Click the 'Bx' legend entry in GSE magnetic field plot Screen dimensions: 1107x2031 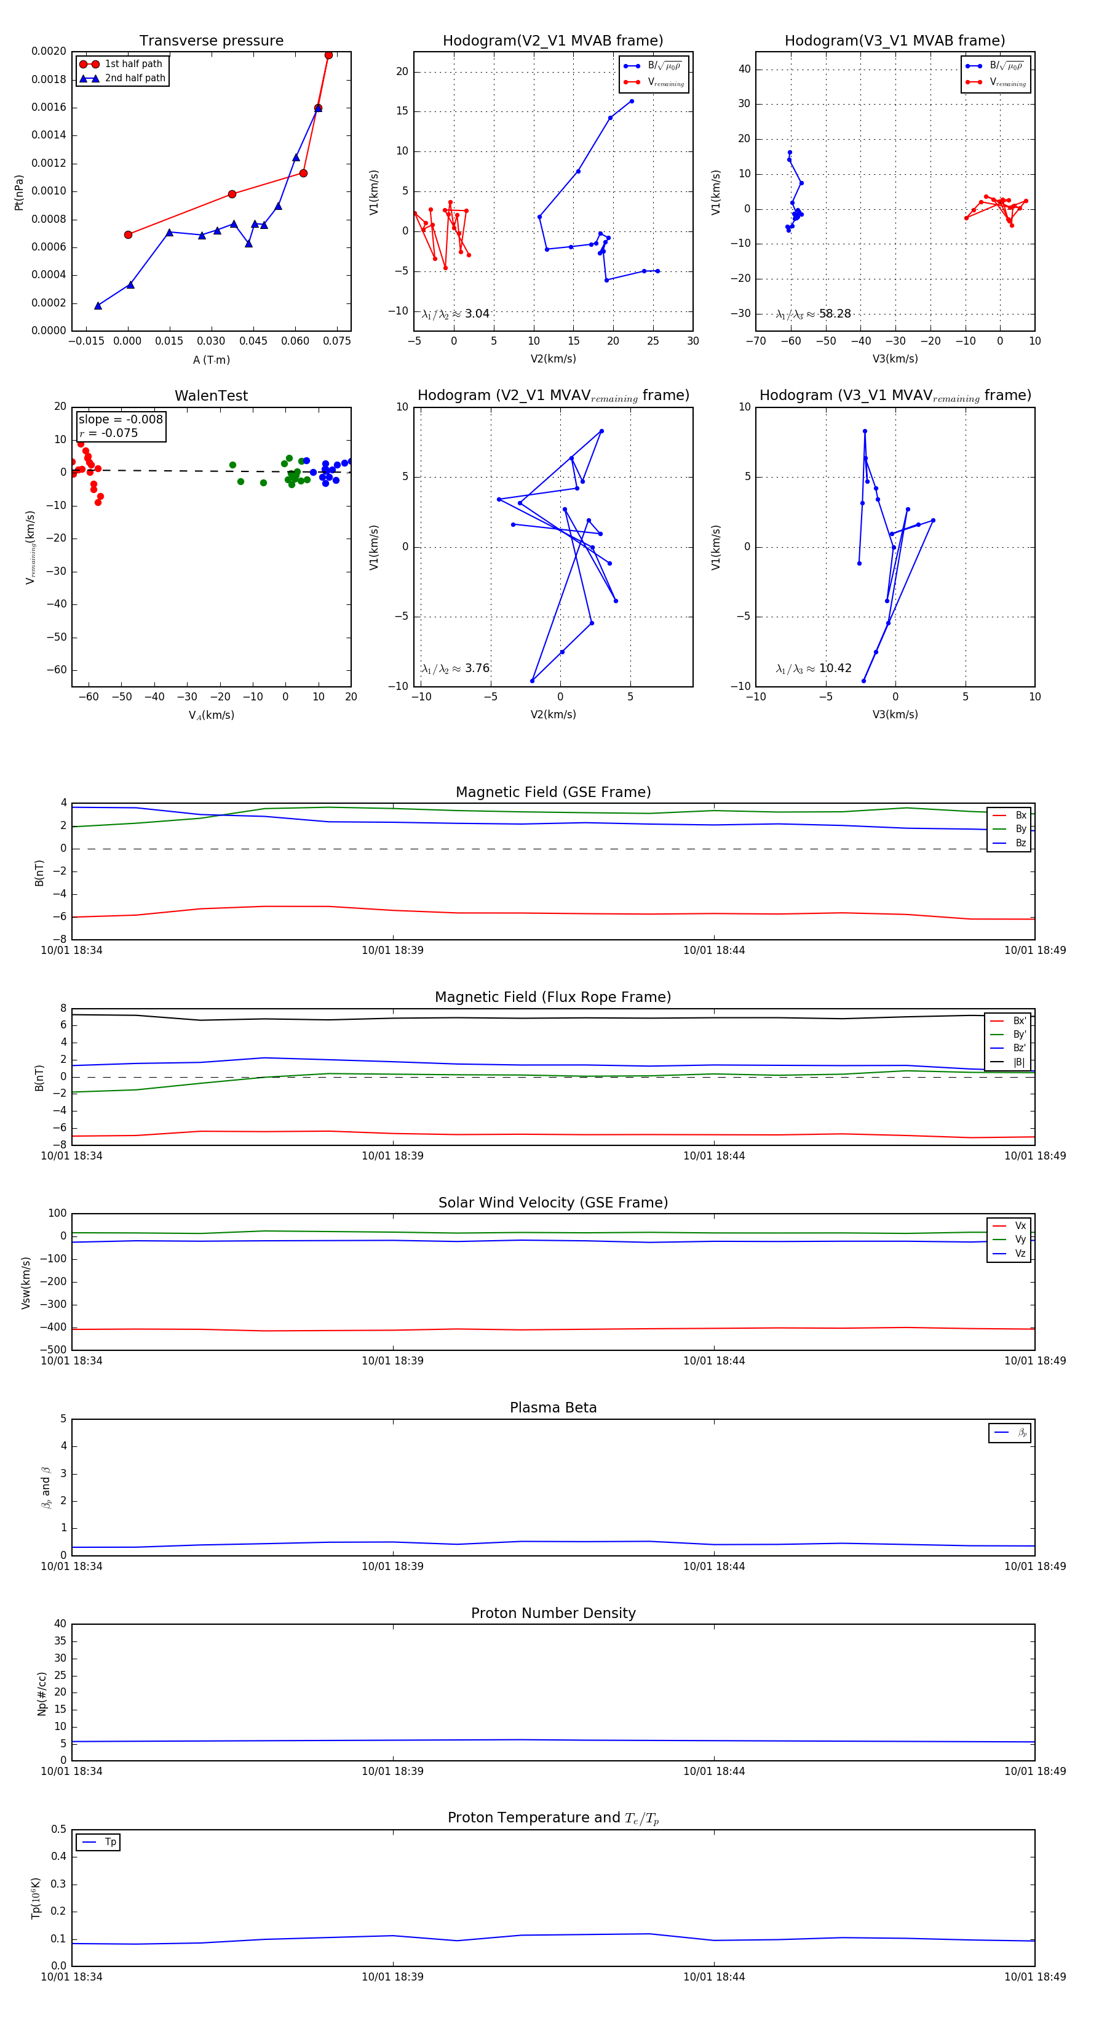pyautogui.click(x=1009, y=815)
